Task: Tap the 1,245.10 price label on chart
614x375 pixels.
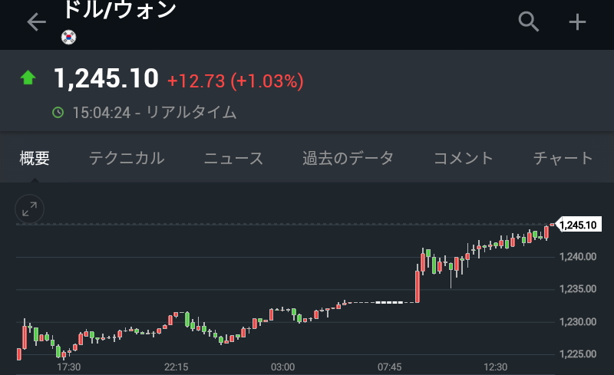Action: point(578,225)
